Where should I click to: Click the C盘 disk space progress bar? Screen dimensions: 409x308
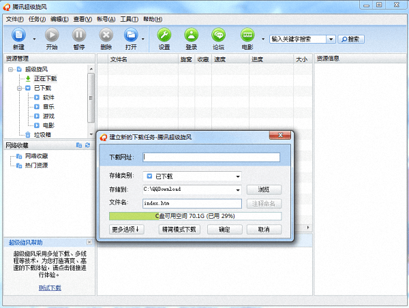click(x=195, y=216)
